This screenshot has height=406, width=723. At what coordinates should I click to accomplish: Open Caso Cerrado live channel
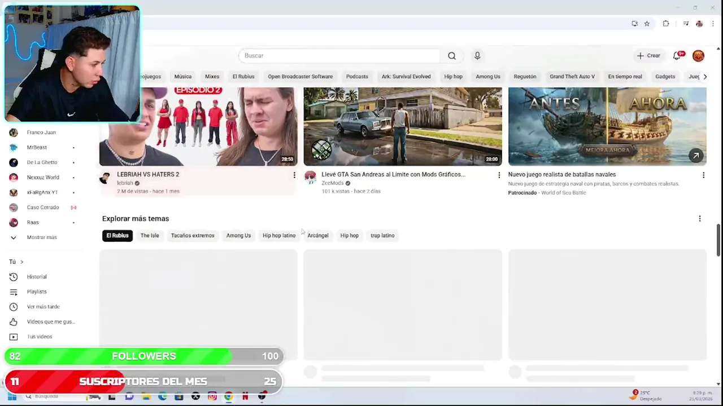click(x=44, y=208)
